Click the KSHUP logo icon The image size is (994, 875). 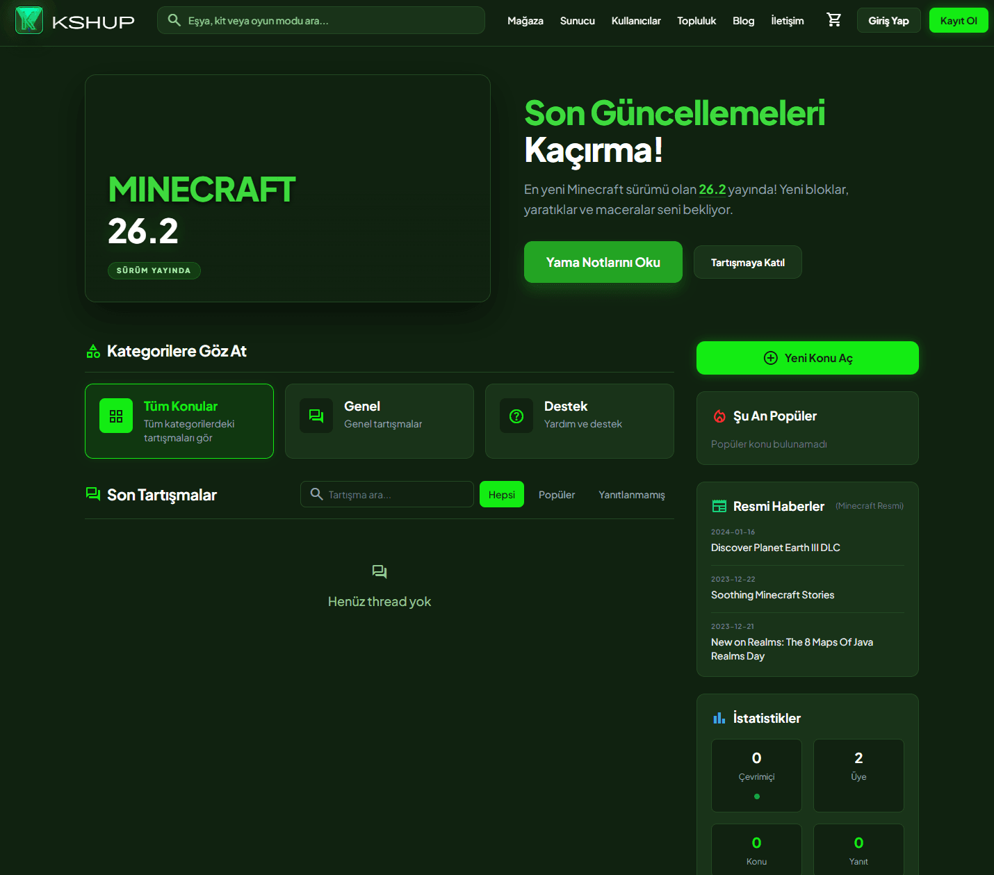pos(29,20)
